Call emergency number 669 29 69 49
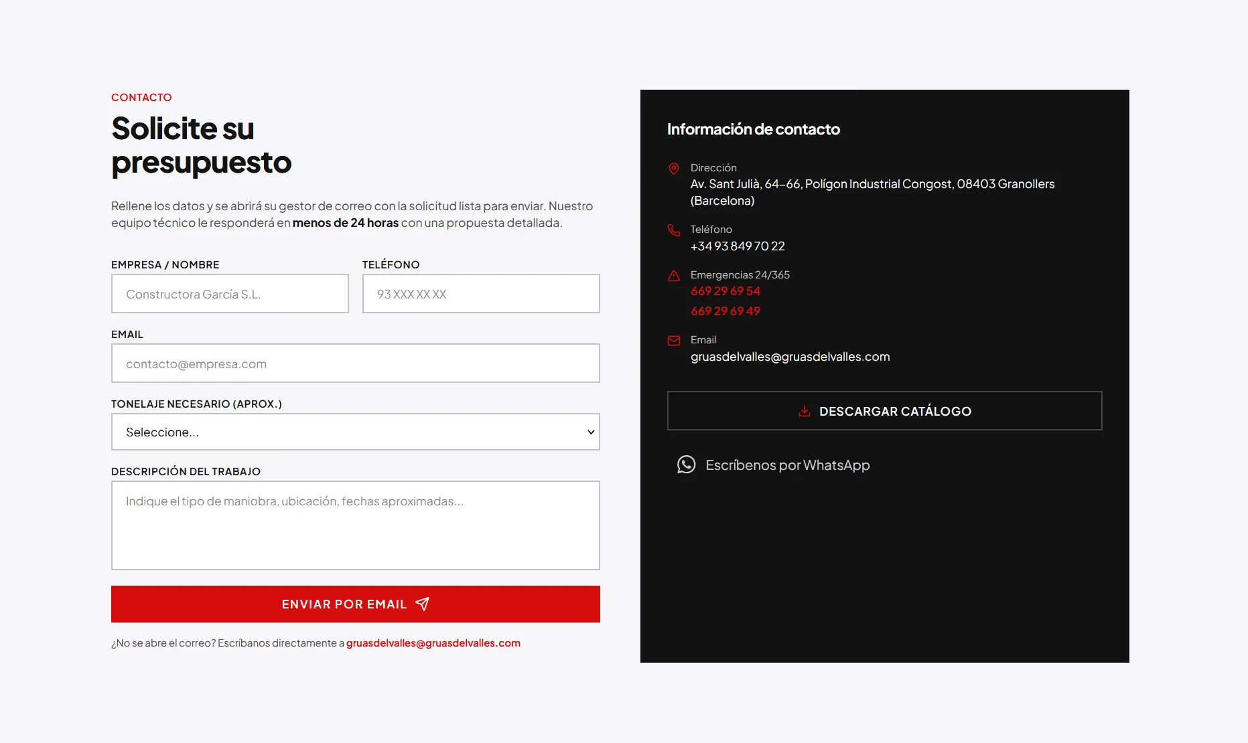Screen dimensions: 1248x743 [x=725, y=311]
